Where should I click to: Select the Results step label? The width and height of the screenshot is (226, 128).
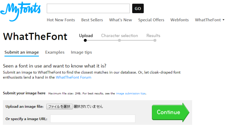point(153,35)
